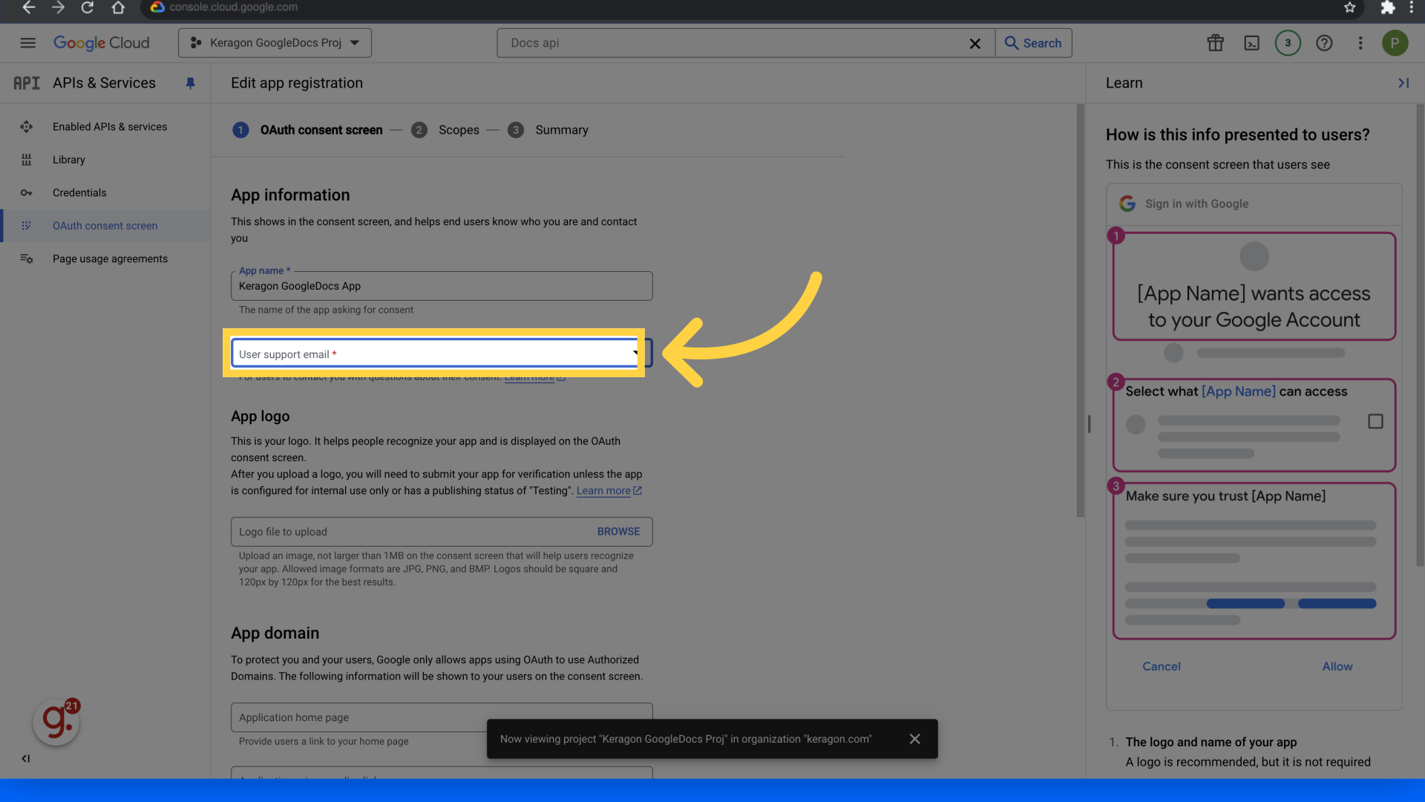Open the browser home page
This screenshot has height=802, width=1425.
tap(118, 7)
